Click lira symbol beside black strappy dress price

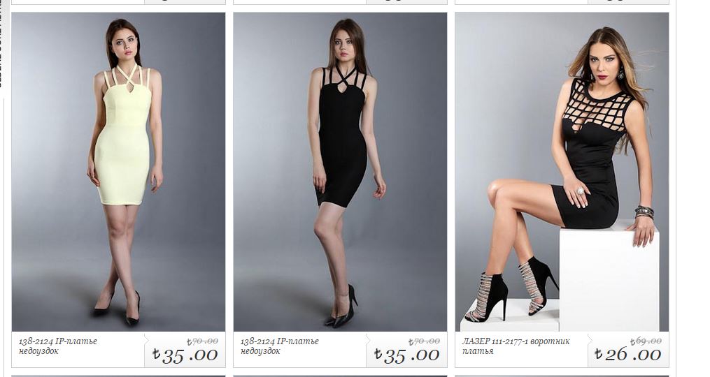[x=378, y=353]
